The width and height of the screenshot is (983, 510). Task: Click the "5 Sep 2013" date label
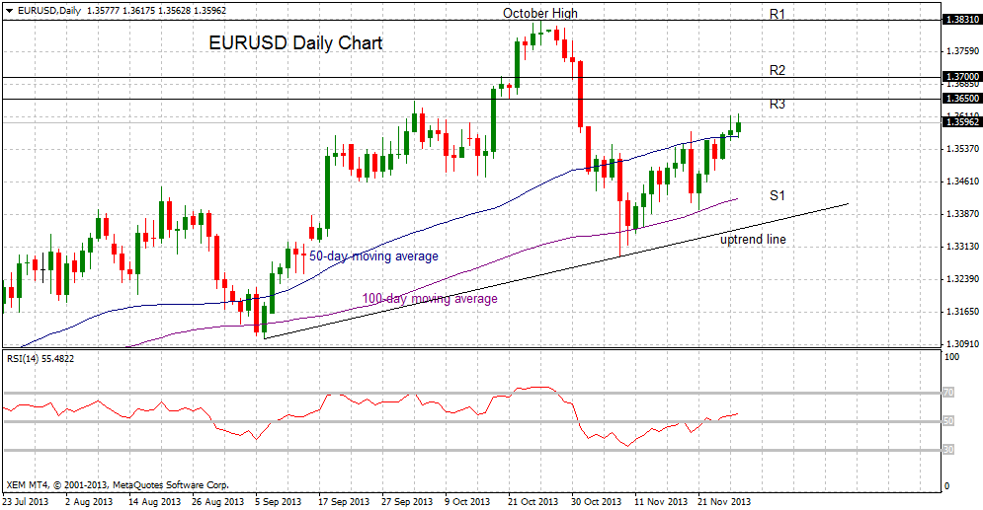coord(278,502)
